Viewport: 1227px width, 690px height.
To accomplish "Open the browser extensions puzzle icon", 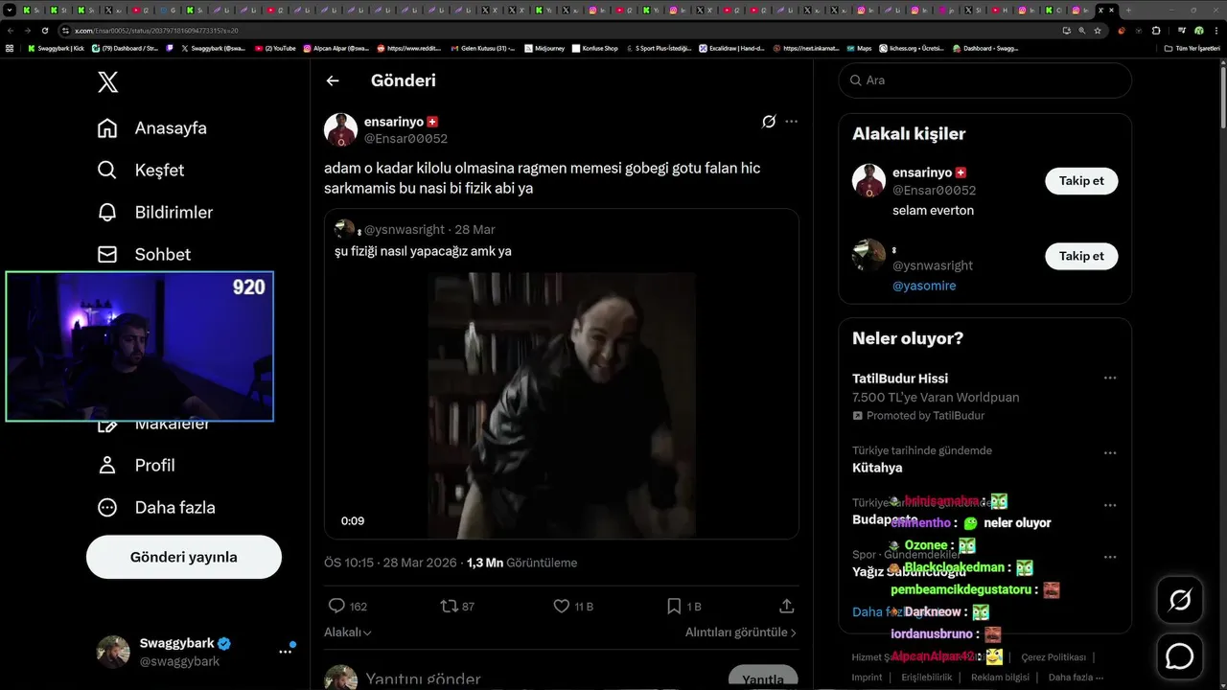I will click(1156, 31).
